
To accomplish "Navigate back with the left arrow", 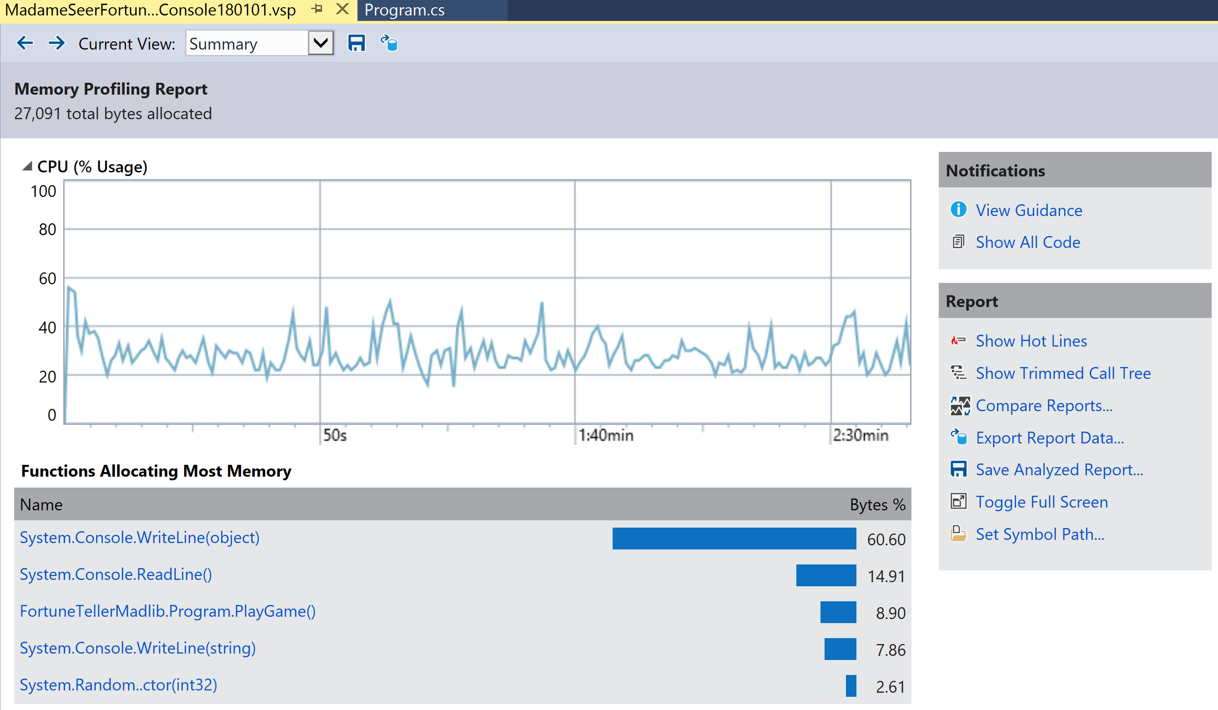I will (x=25, y=43).
